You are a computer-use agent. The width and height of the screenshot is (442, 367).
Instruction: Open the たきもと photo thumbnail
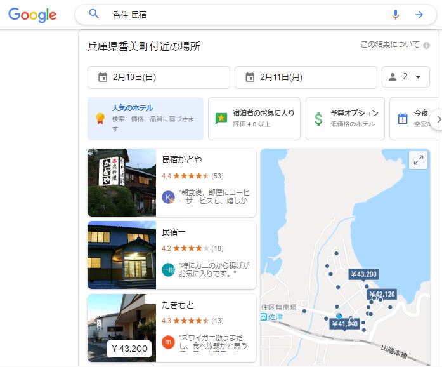[122, 328]
